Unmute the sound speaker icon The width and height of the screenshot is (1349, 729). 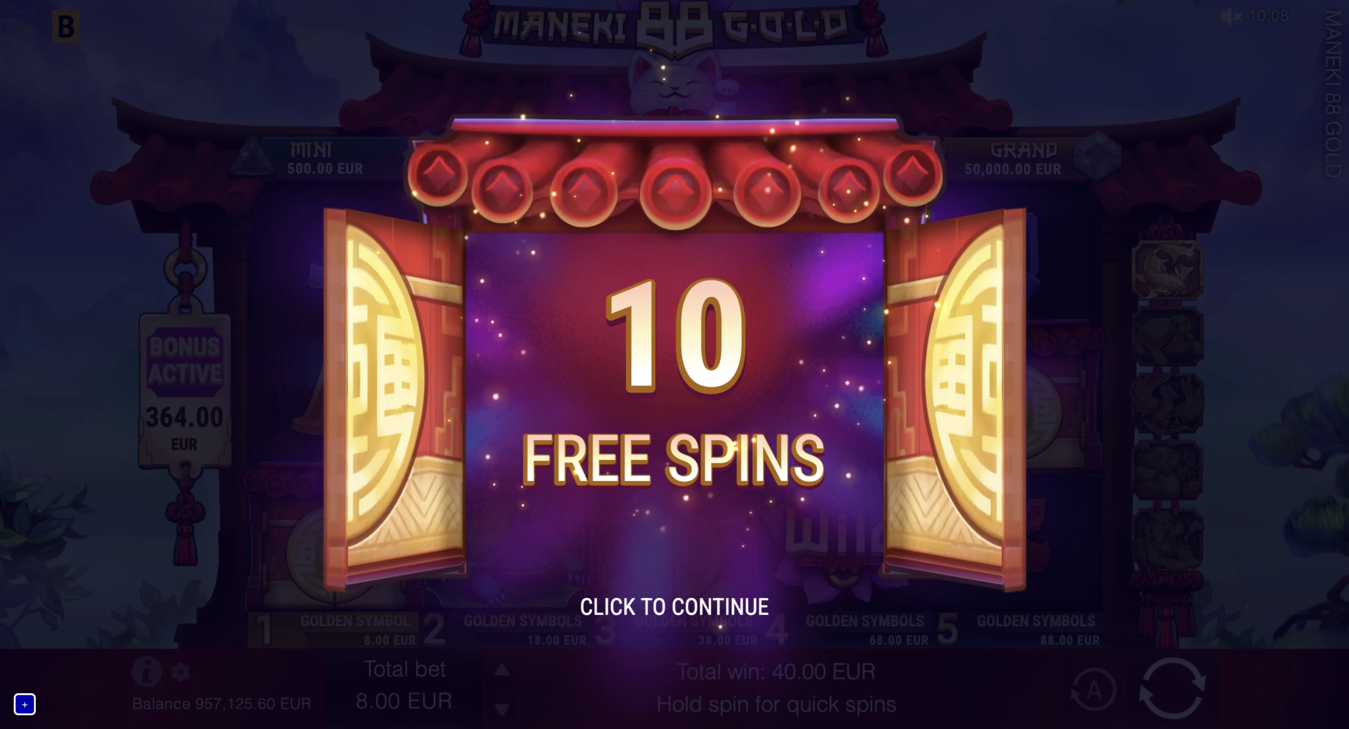tap(1230, 16)
